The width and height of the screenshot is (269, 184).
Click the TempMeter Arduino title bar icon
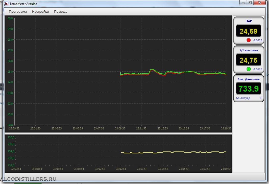(x=6, y=4)
